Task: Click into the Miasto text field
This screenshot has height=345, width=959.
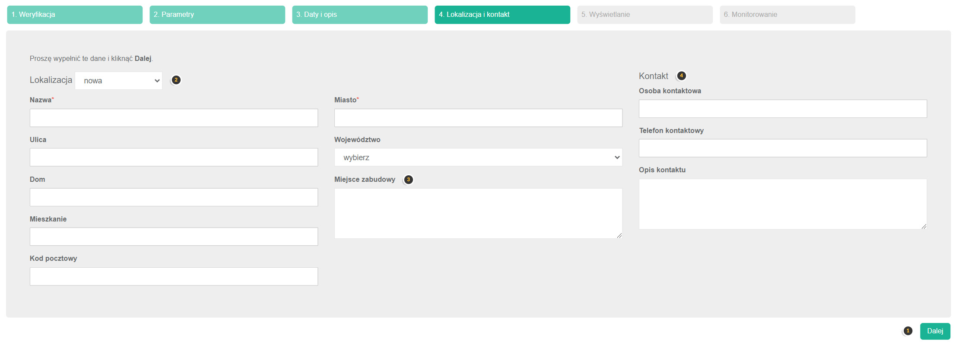Action: tap(478, 118)
